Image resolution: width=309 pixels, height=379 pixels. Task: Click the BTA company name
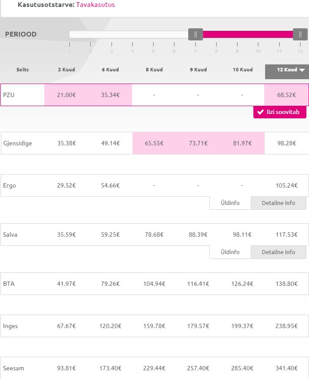[9, 284]
